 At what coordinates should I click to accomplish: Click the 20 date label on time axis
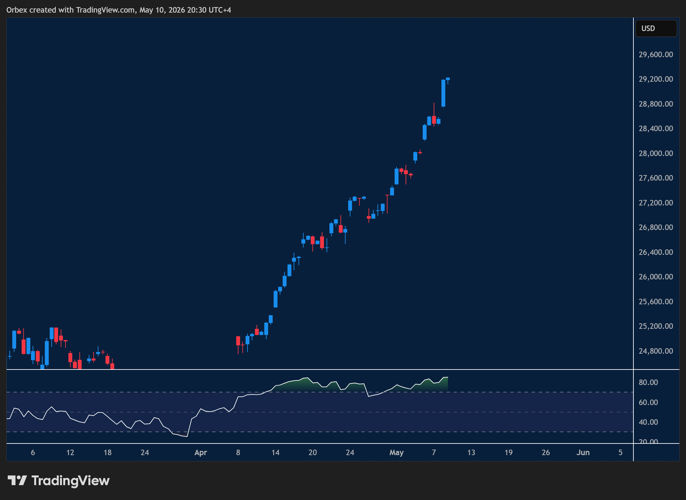click(312, 453)
